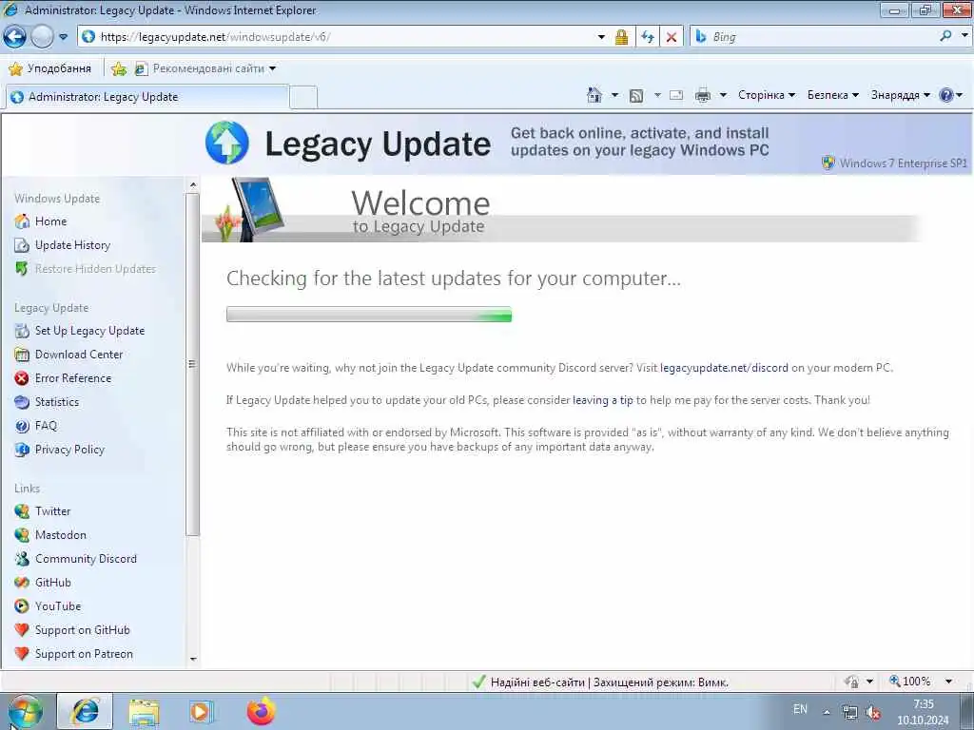Open the Знаряддя menu

900,95
